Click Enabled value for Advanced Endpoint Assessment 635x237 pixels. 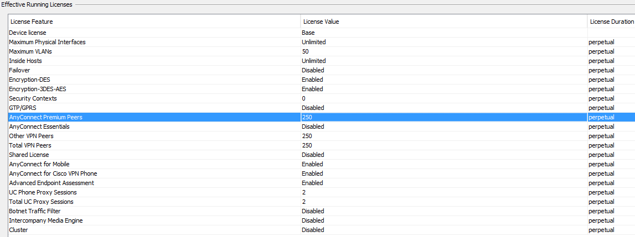312,183
